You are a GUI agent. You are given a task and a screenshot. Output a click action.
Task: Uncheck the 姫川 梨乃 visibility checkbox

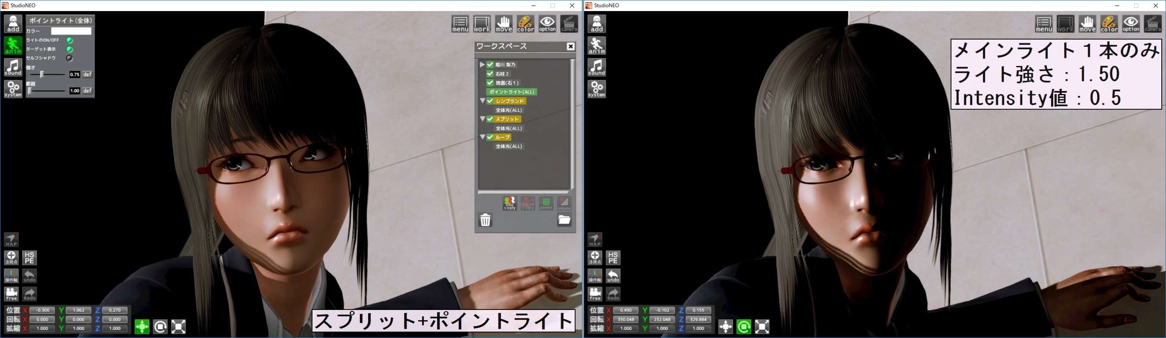[x=490, y=65]
